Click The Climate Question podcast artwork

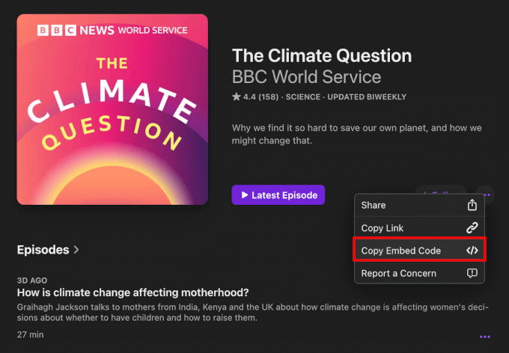pos(112,109)
